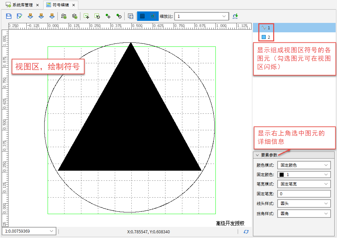
Task: Open the 缩放比 zoom ratio dropdown
Action: pyautogui.click(x=202, y=16)
